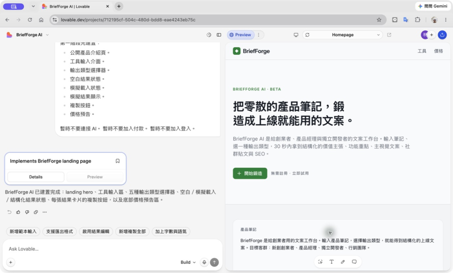Viewport: 453px width, 273px height.
Task: Open the Chrome profile avatar
Action: pos(434,19)
